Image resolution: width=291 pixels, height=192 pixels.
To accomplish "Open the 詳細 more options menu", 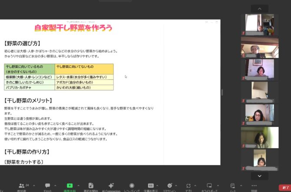I will click(254, 185).
